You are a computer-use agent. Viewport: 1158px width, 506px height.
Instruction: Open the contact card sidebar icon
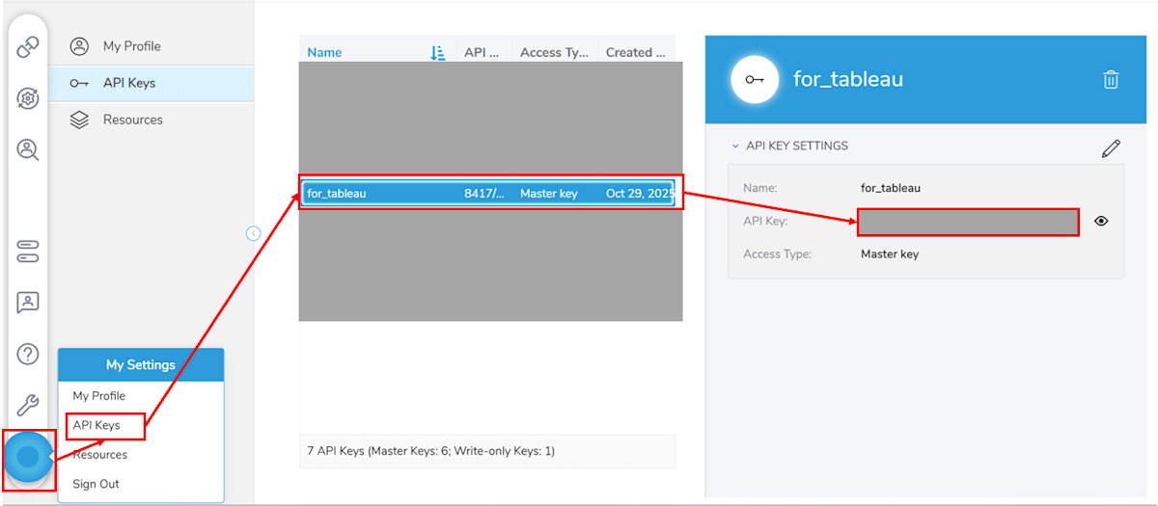pyautogui.click(x=28, y=303)
